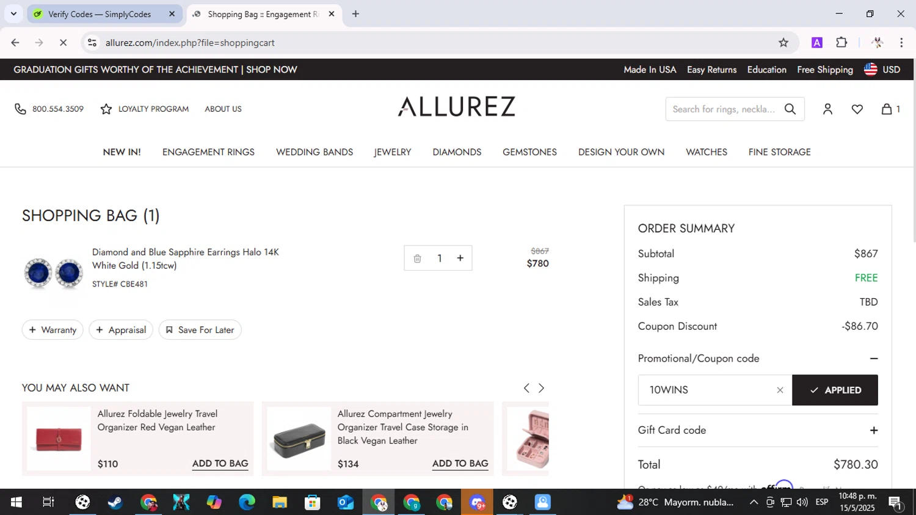This screenshot has width=916, height=515.
Task: Open the New In! menu
Action: point(122,152)
